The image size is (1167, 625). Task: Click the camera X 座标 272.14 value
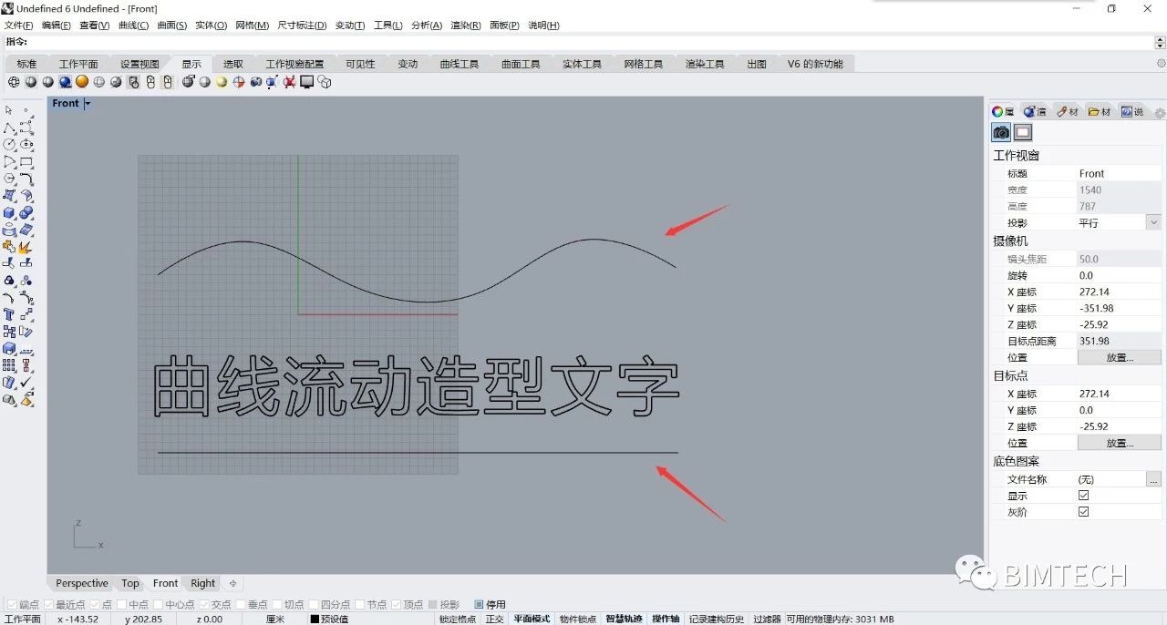pyautogui.click(x=1120, y=292)
